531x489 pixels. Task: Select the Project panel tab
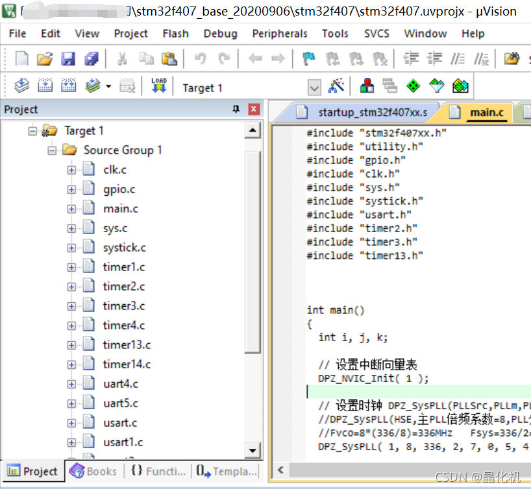[32, 471]
